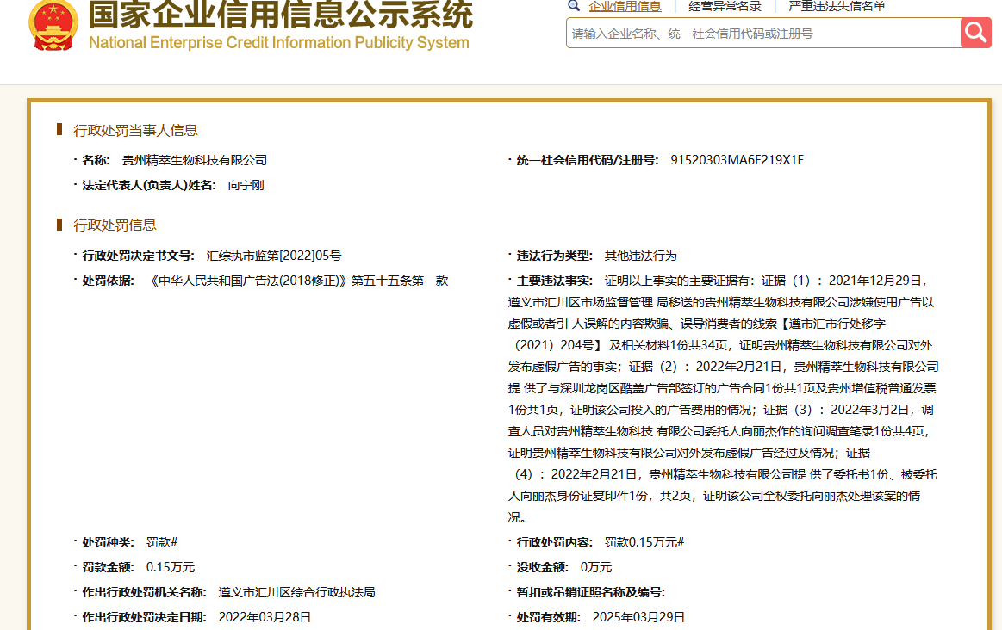Click authority name 遵义市汇川区综合行政执法局
This screenshot has width=1002, height=630.
(x=296, y=592)
